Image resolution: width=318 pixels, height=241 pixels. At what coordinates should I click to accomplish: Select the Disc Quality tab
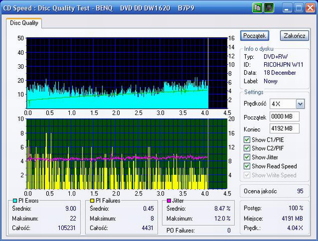pyautogui.click(x=24, y=23)
